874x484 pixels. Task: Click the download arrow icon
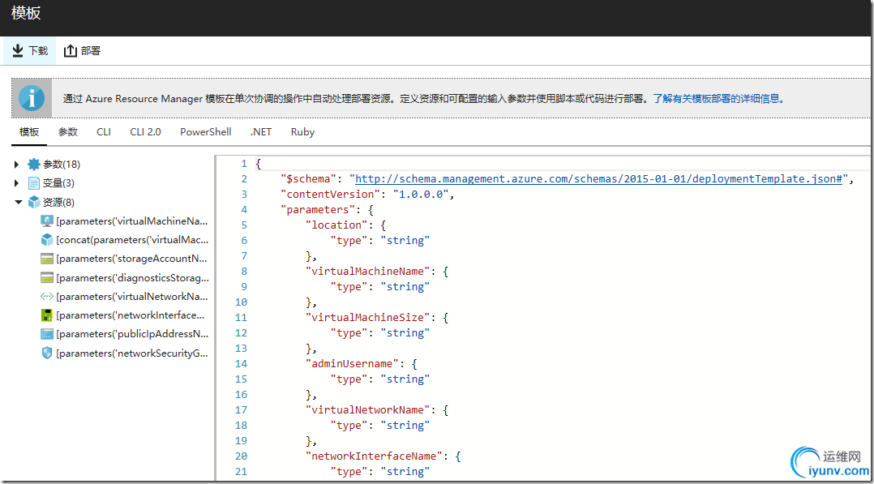coord(17,51)
